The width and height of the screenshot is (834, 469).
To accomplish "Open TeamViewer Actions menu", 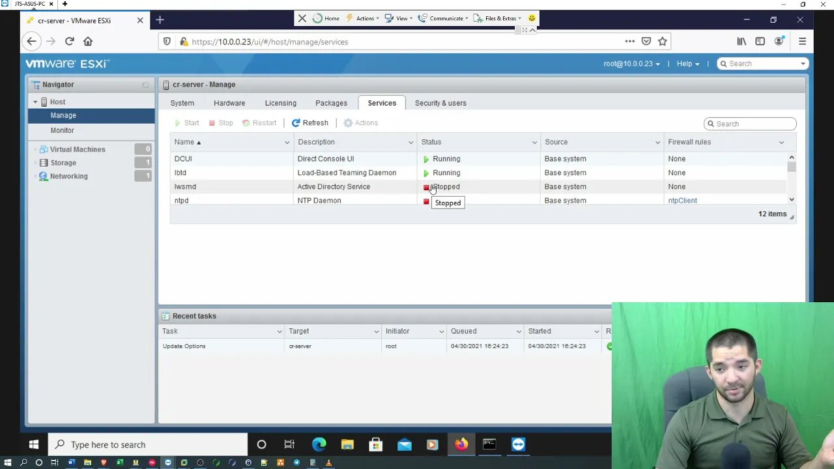I will point(363,18).
